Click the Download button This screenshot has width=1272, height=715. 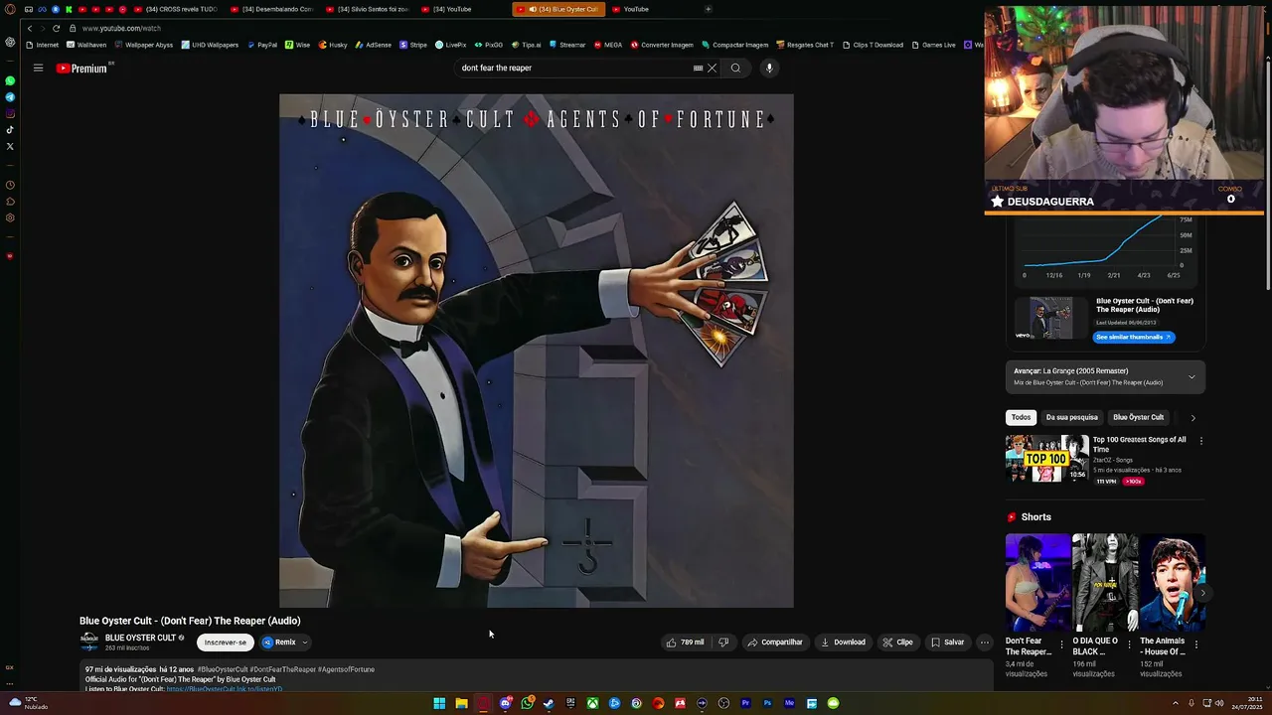(x=843, y=643)
